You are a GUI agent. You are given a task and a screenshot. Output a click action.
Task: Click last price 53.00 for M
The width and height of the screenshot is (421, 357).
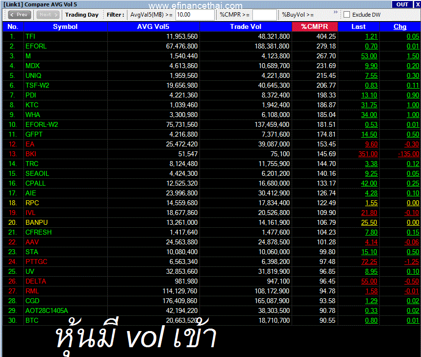click(369, 56)
